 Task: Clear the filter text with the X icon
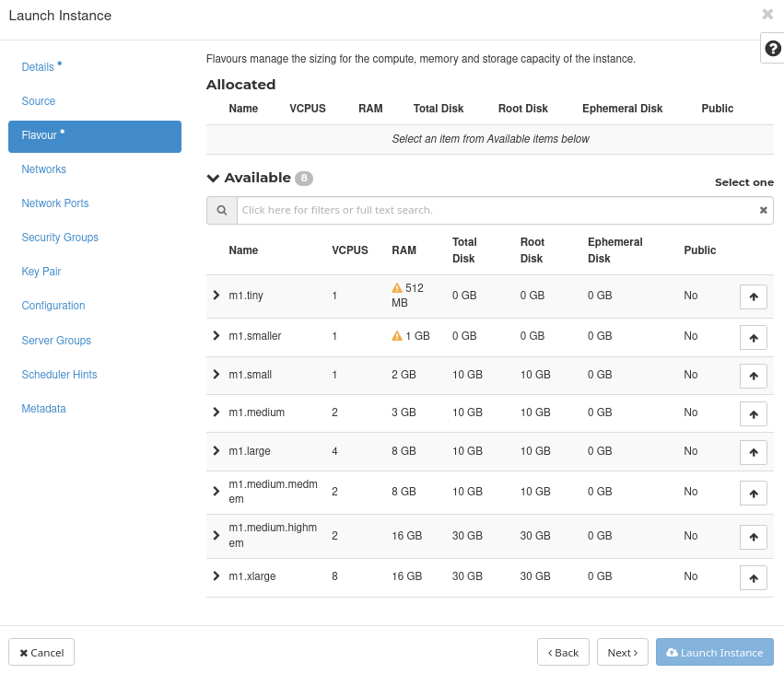763,210
